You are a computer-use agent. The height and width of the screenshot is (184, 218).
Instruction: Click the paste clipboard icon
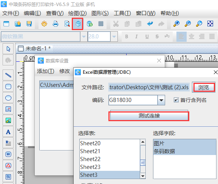pos(139,24)
